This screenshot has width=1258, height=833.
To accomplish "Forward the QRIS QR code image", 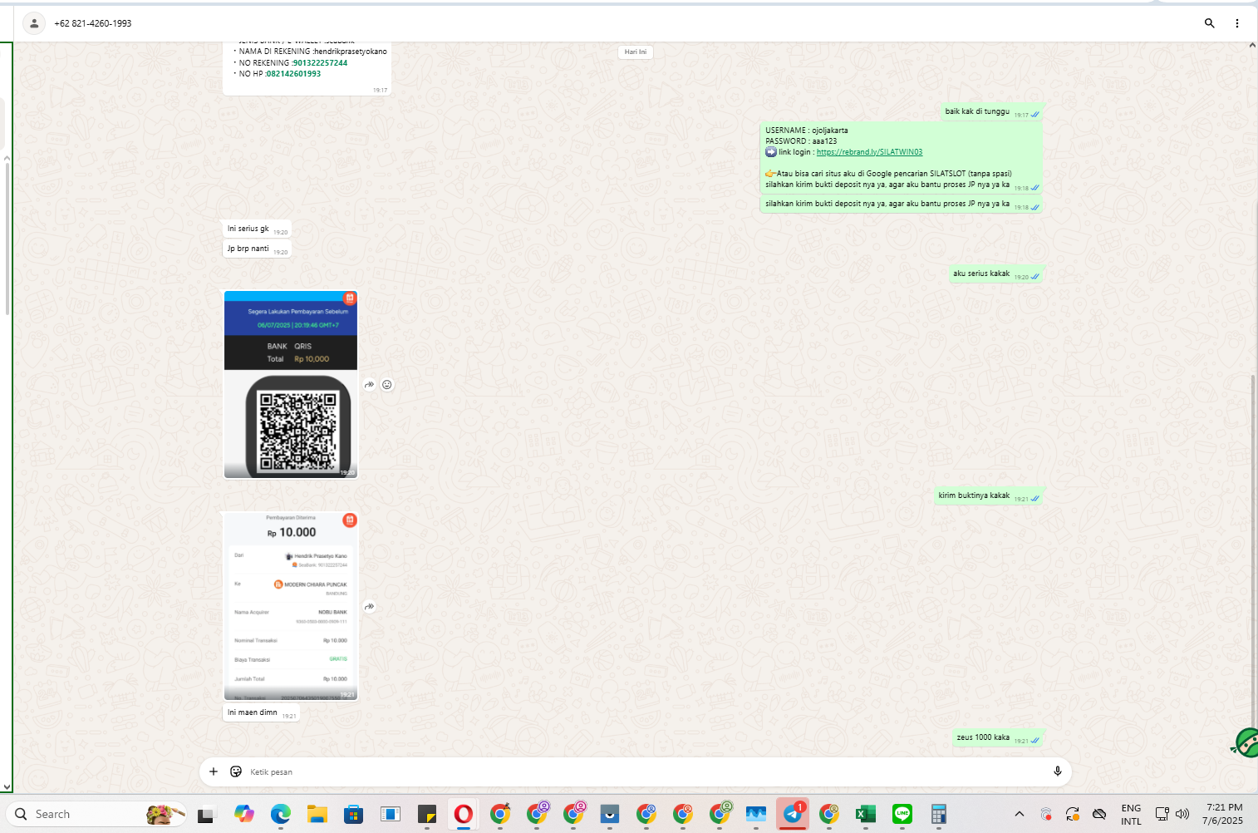I will [369, 385].
